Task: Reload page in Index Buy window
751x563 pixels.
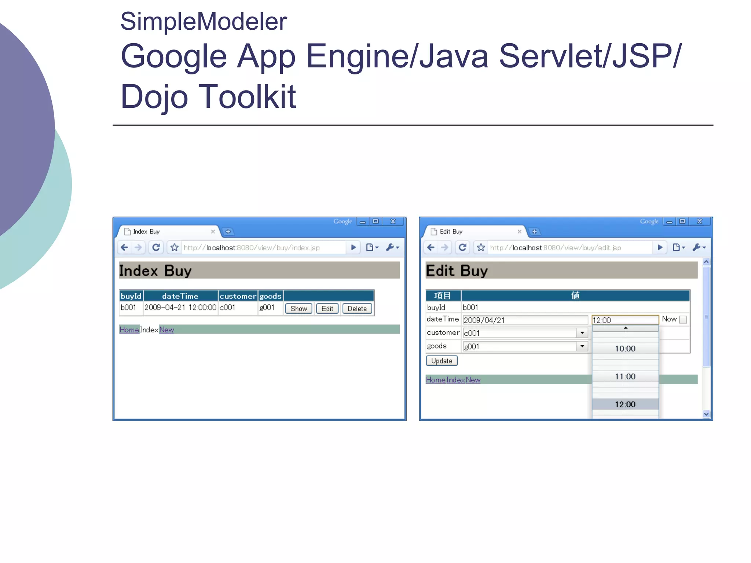Action: [x=156, y=247]
